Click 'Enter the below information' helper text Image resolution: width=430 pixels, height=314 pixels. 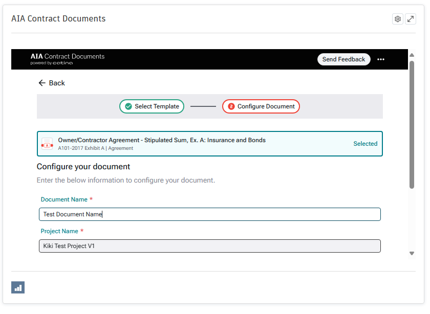(126, 181)
